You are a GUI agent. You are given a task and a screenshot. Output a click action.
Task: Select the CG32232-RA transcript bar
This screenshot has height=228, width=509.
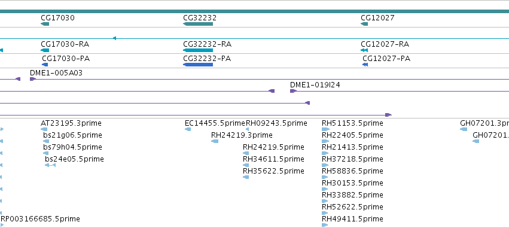pos(198,50)
